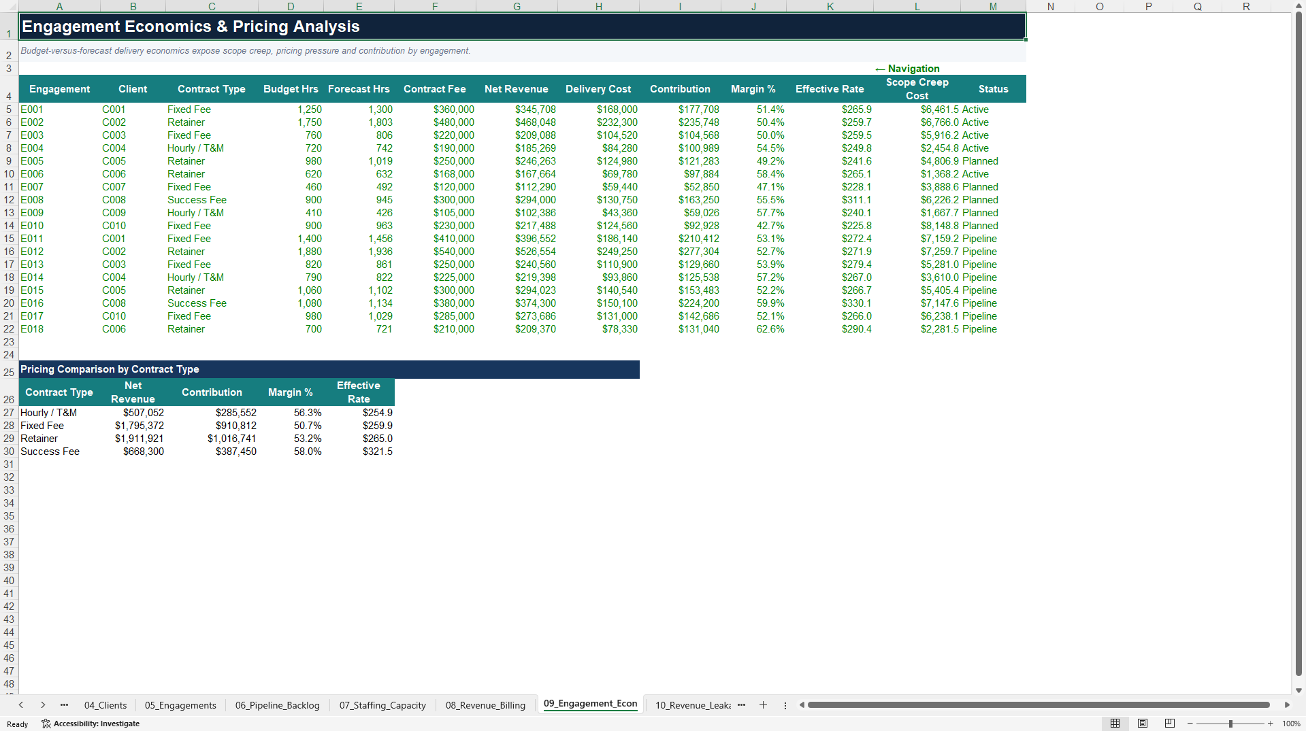
Task: Select the $387,450 contribution cell
Action: click(212, 452)
